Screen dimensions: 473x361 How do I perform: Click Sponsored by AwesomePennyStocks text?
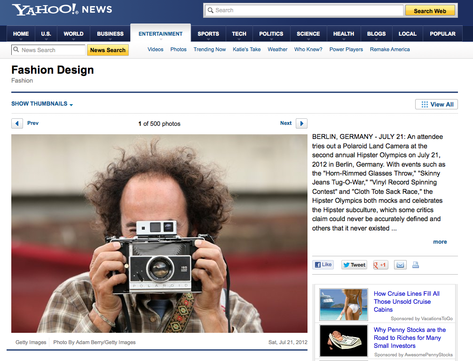[x=414, y=355]
